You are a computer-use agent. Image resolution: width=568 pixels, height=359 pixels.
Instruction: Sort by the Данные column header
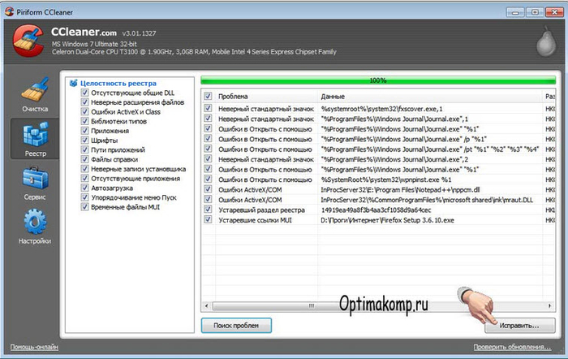coord(430,97)
